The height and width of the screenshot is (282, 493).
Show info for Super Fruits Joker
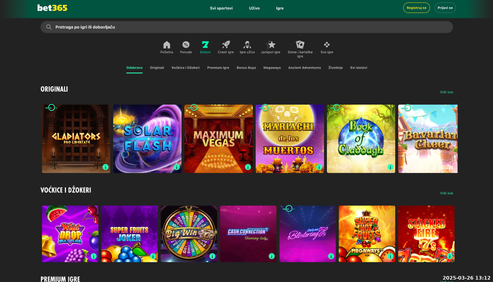(153, 256)
